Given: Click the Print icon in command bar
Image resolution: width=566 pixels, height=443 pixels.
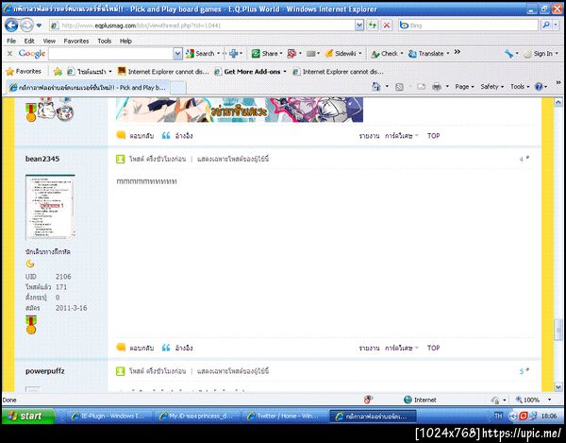Looking at the screenshot, I should 437,87.
